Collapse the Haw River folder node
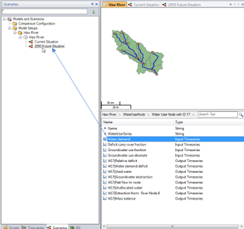 15,33
